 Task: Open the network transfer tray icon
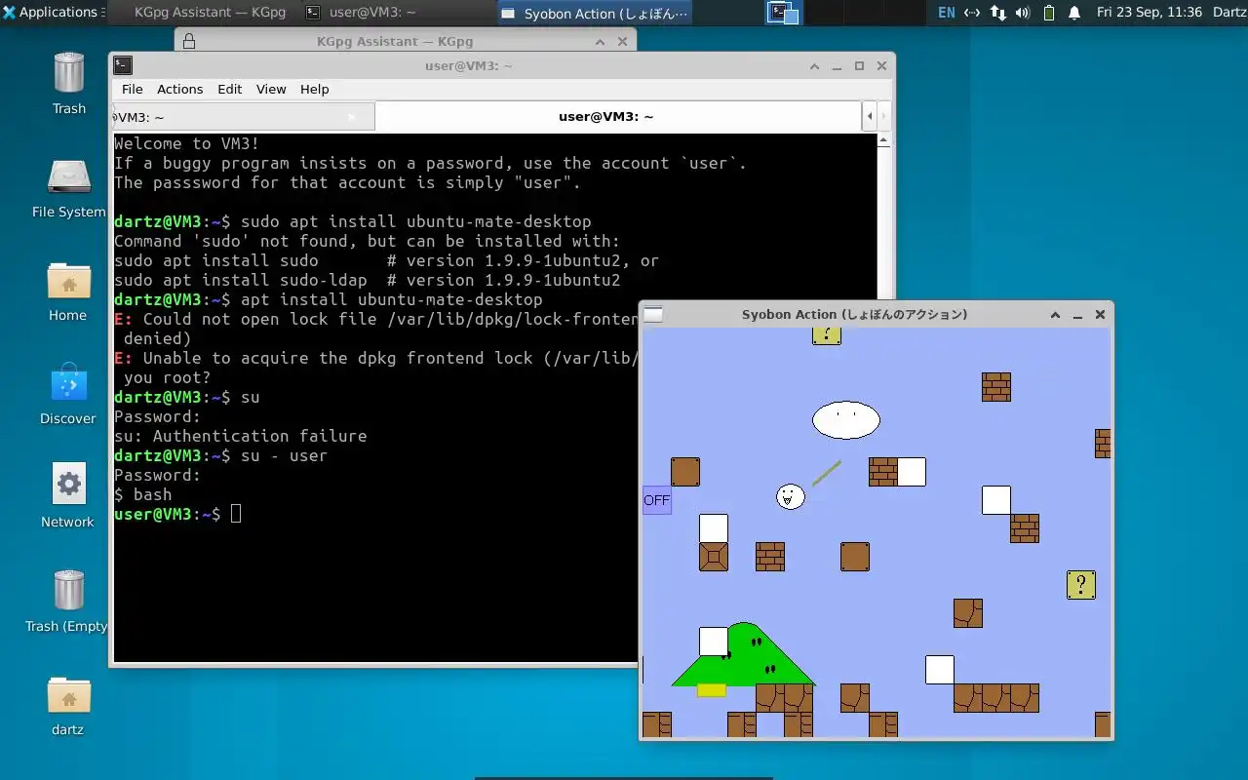coord(997,13)
